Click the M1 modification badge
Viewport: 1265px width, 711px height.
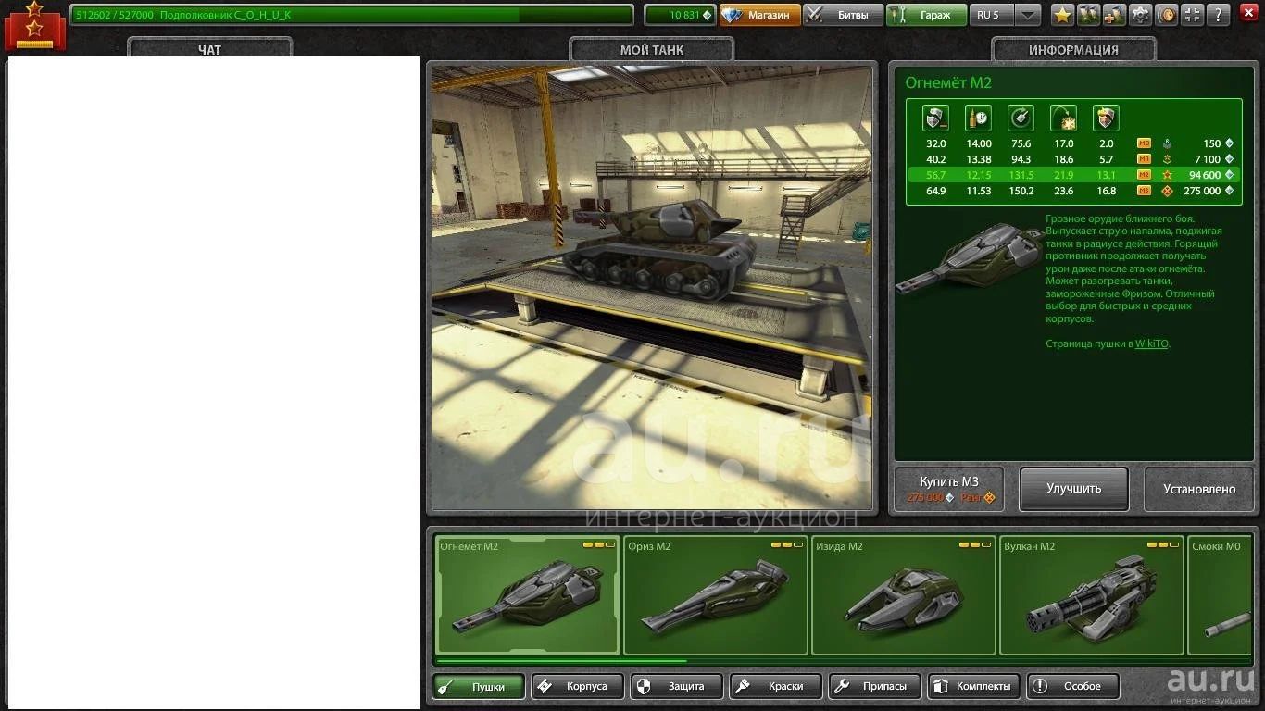click(x=1145, y=159)
